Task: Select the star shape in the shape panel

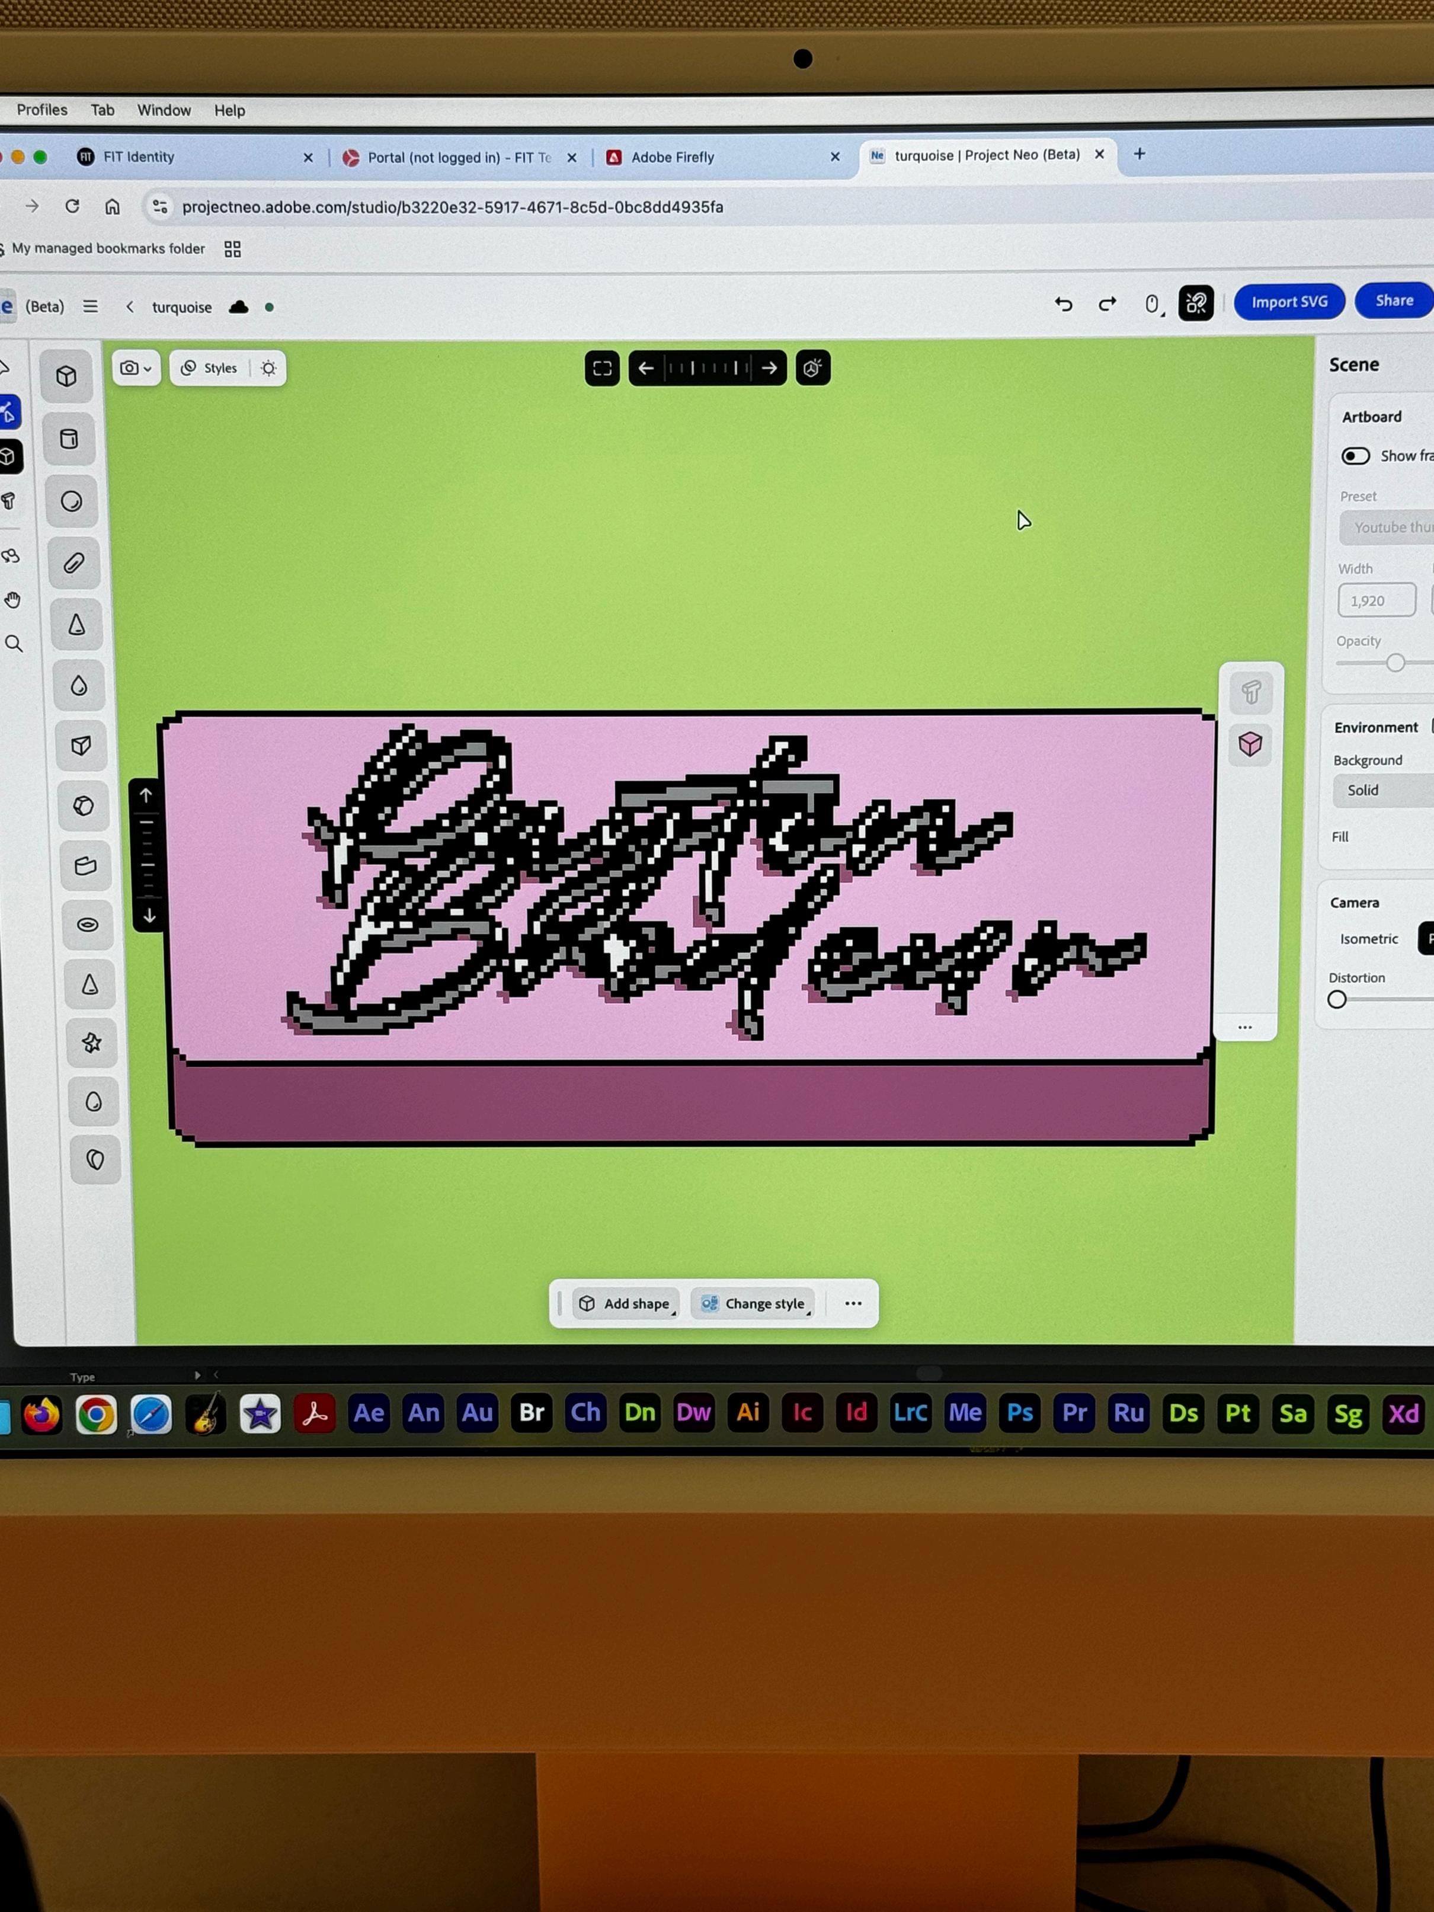Action: click(92, 1043)
